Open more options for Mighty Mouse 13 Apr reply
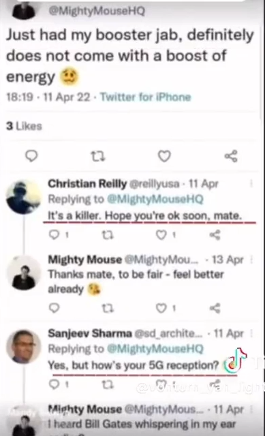The height and width of the screenshot is (436, 265). click(x=251, y=260)
